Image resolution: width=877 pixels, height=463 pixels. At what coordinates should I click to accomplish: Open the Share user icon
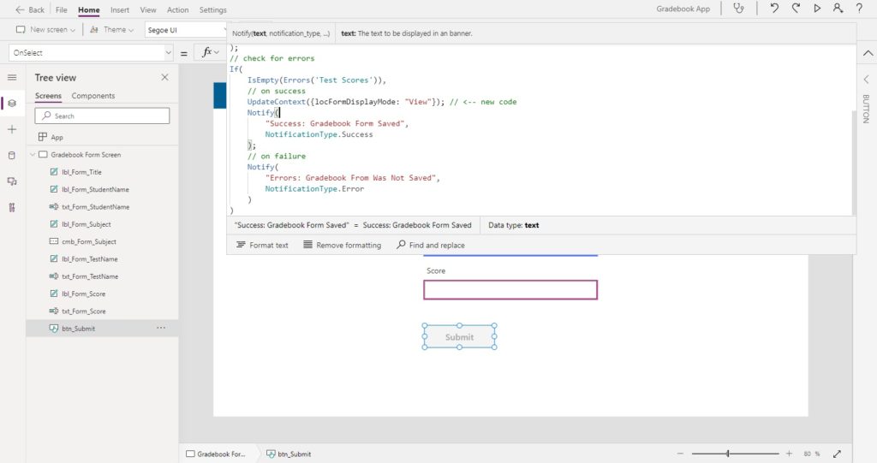click(838, 9)
